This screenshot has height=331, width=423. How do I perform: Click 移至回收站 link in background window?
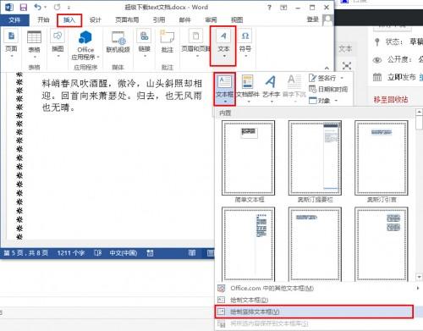coord(391,99)
